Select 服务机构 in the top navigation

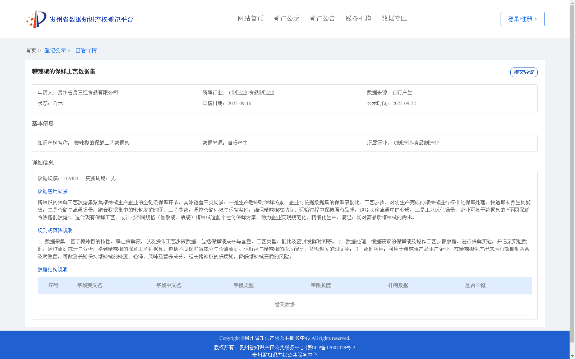(358, 18)
